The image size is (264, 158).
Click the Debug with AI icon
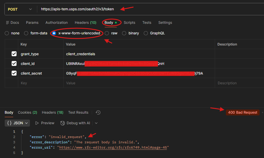(x=62, y=123)
